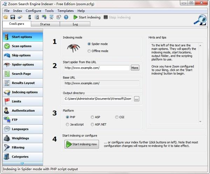The height and width of the screenshot is (174, 210).
Task: Click the person figure toolbar icon
Action: pos(30,17)
